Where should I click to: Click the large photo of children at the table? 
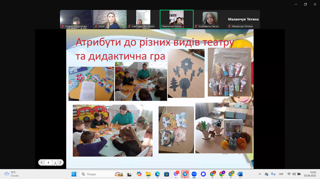click(x=113, y=131)
